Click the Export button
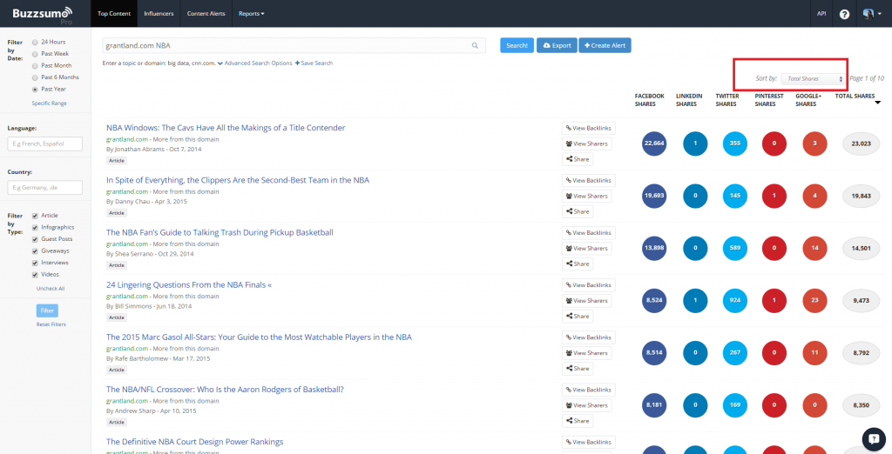 (557, 45)
